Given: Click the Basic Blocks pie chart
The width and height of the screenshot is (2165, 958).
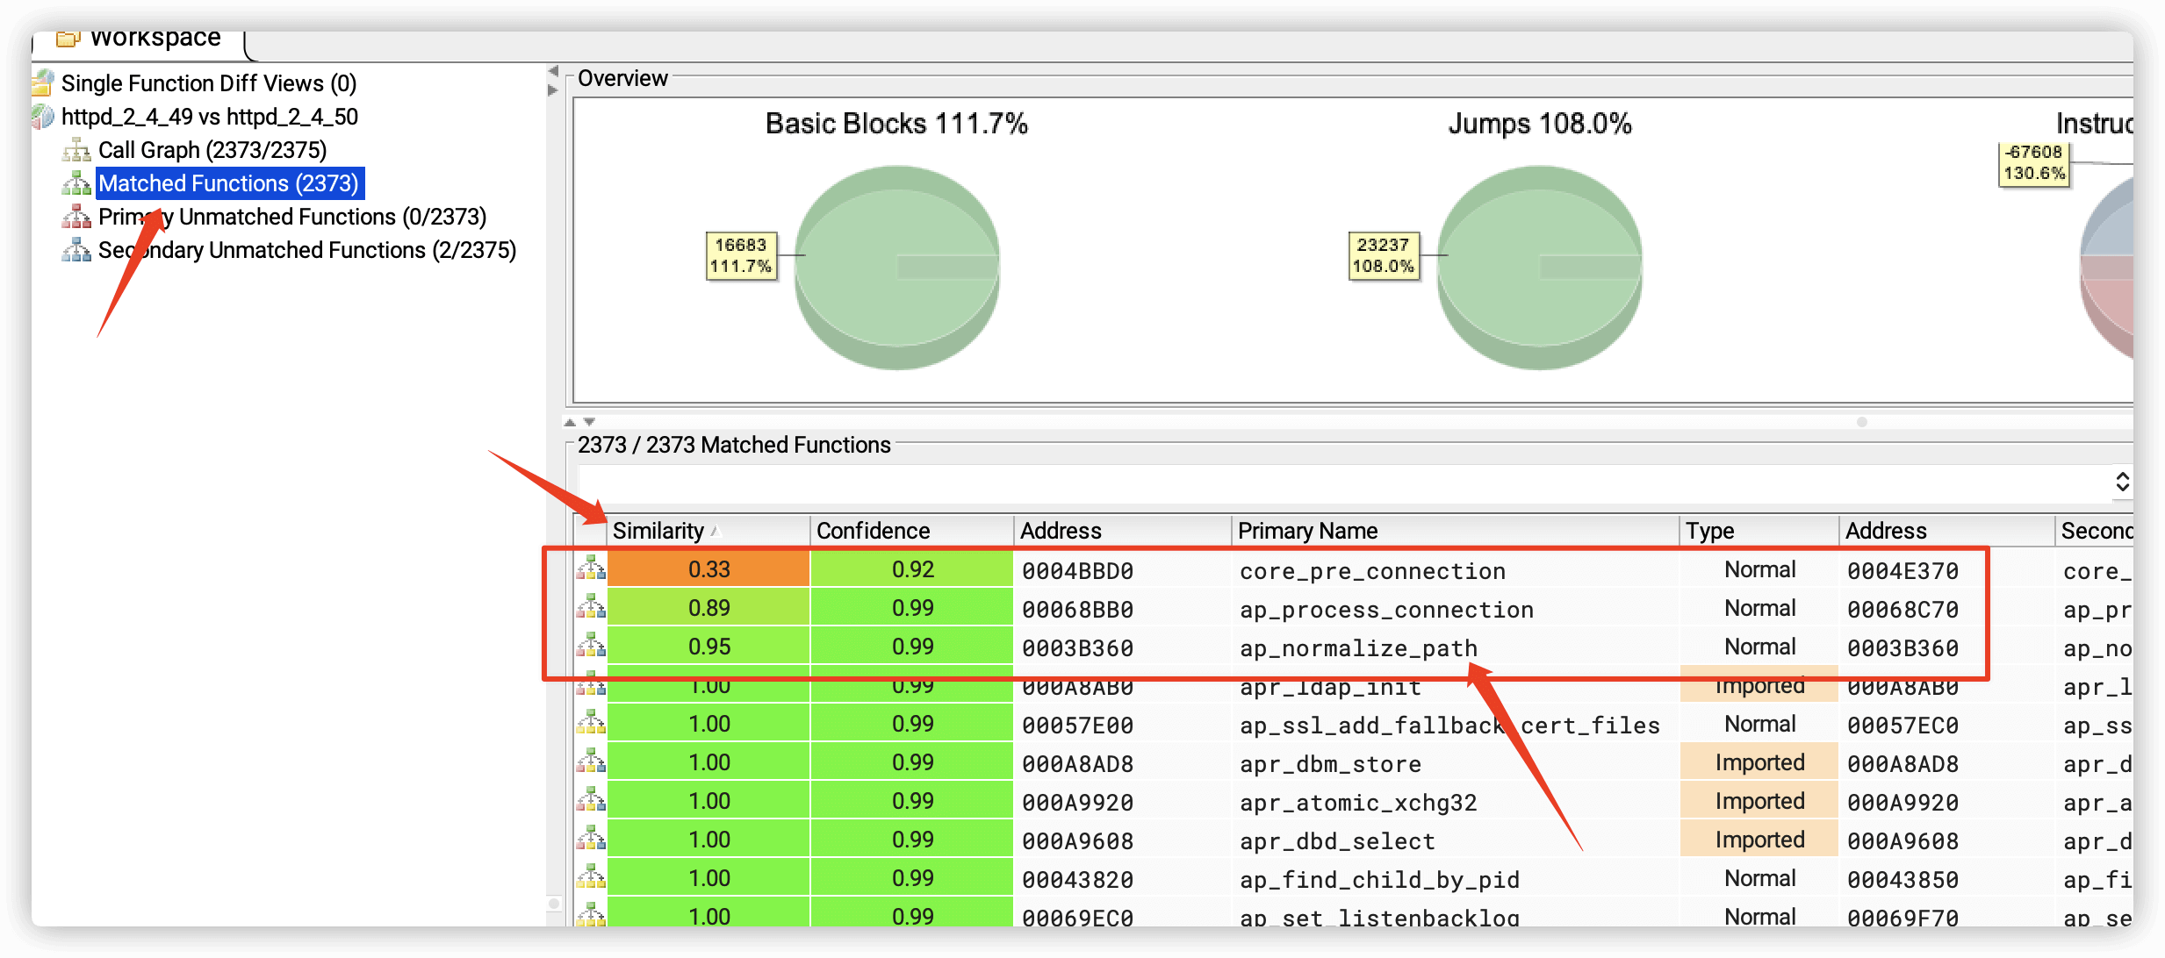Looking at the screenshot, I should pyautogui.click(x=896, y=266).
